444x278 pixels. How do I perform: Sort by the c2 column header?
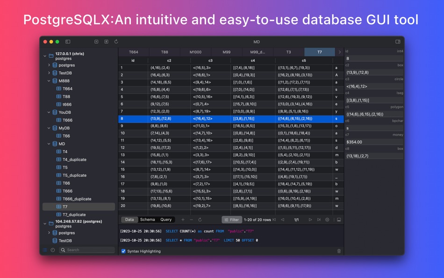tap(169, 61)
